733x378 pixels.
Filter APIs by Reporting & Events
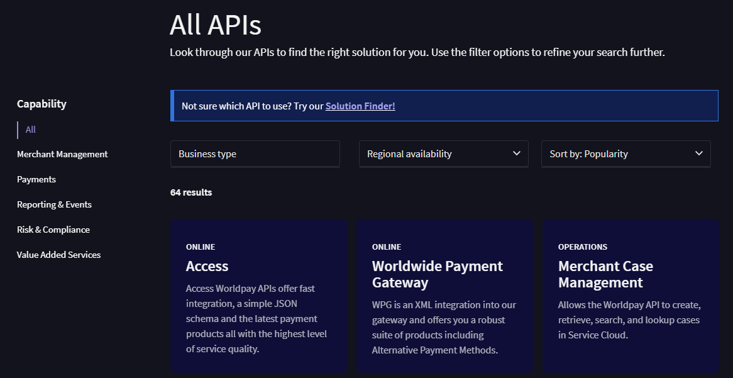(54, 204)
